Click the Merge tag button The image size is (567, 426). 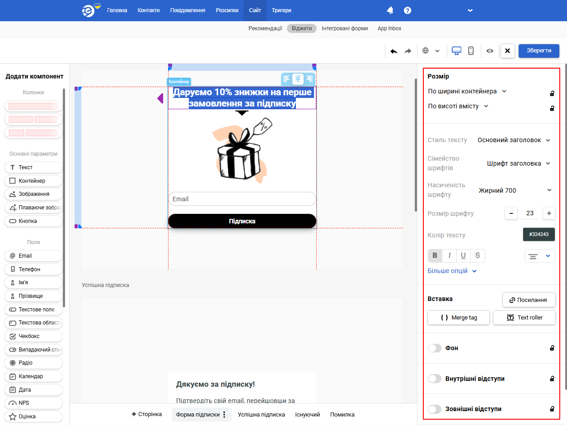point(459,318)
